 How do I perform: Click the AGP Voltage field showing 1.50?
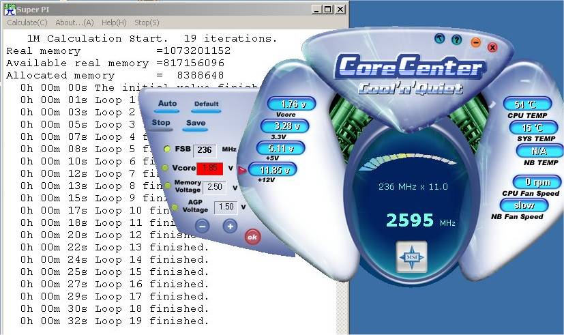(226, 207)
